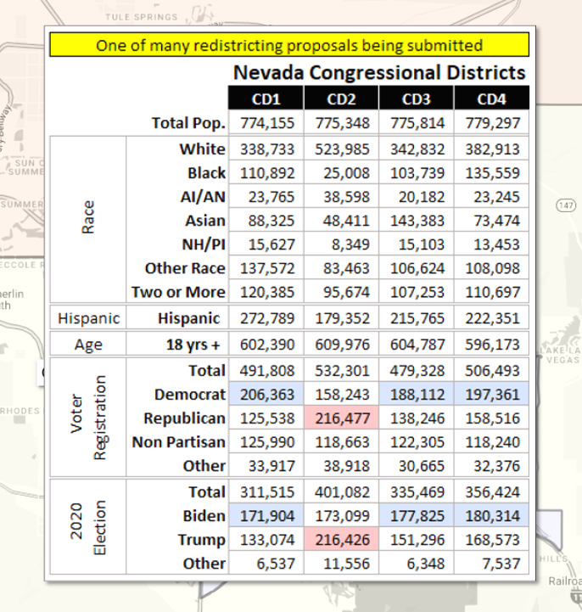Screen dimensions: 582x612
Task: Select the CD4 column header
Action: (491, 98)
